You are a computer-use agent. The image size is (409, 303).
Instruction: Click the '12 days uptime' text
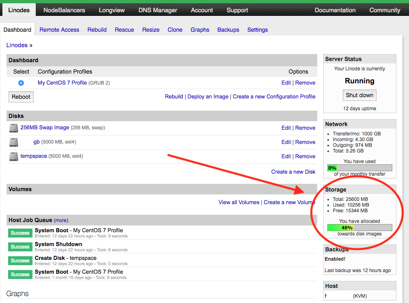[x=359, y=109]
